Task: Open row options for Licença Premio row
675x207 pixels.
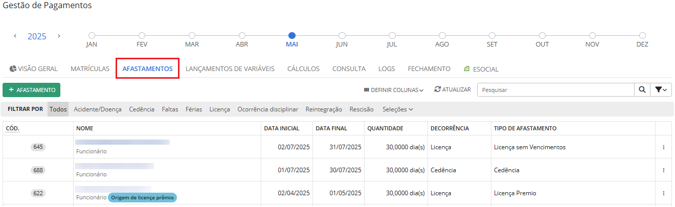Action: (x=663, y=193)
